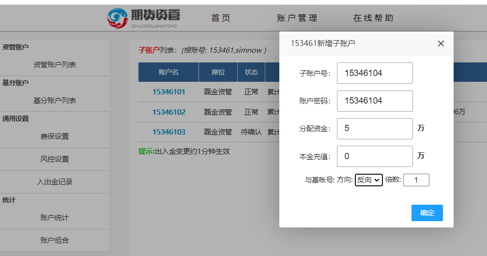Screen dimensions: 487x256
Task: Open sub-account 15346103 row link
Action: [x=168, y=132]
